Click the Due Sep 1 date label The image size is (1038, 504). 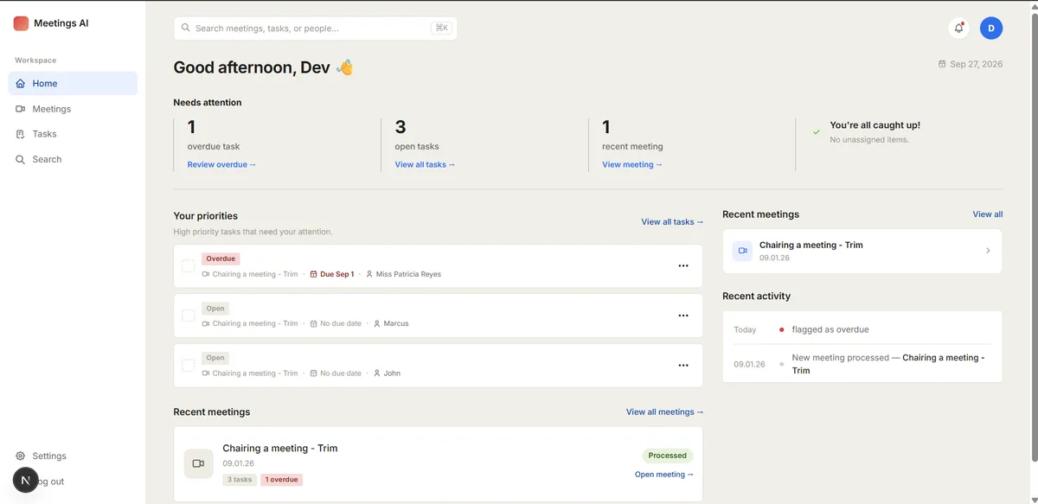pyautogui.click(x=336, y=274)
